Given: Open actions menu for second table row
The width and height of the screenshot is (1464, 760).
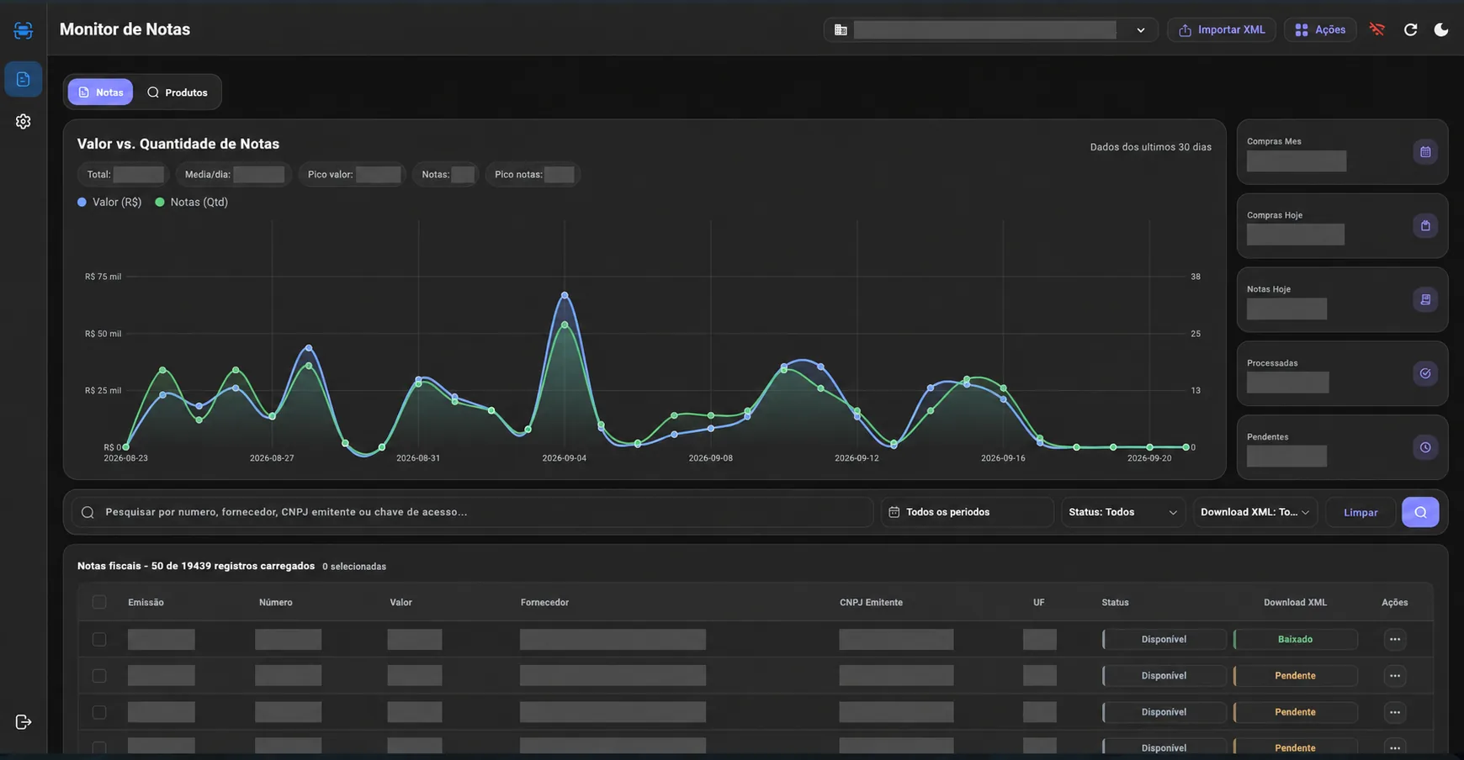Looking at the screenshot, I should (1395, 675).
